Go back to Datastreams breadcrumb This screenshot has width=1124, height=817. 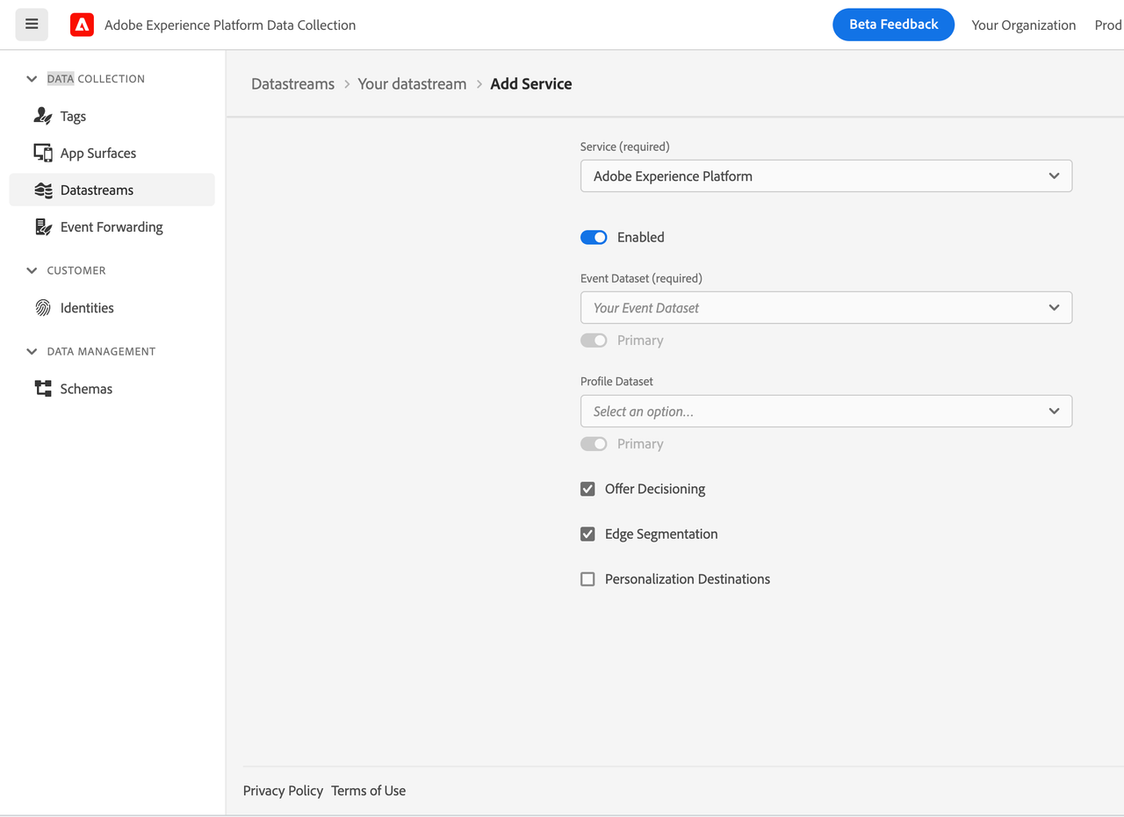pos(292,83)
